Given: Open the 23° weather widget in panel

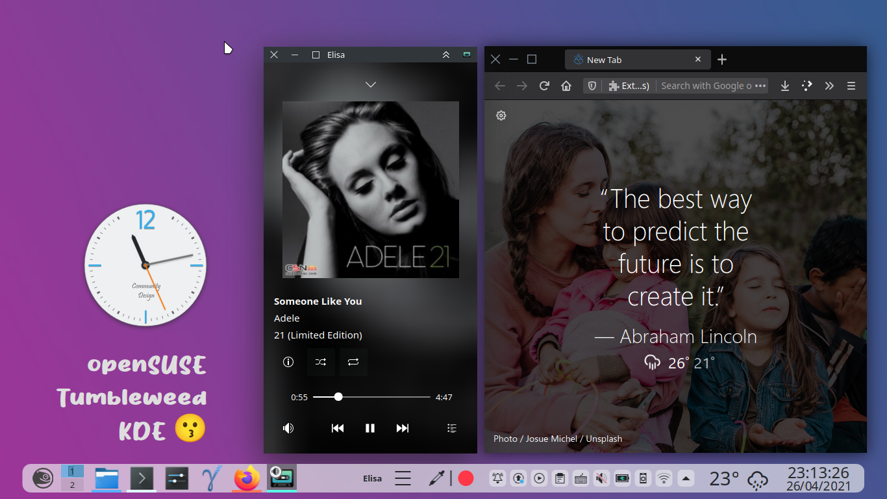Looking at the screenshot, I should [x=738, y=480].
